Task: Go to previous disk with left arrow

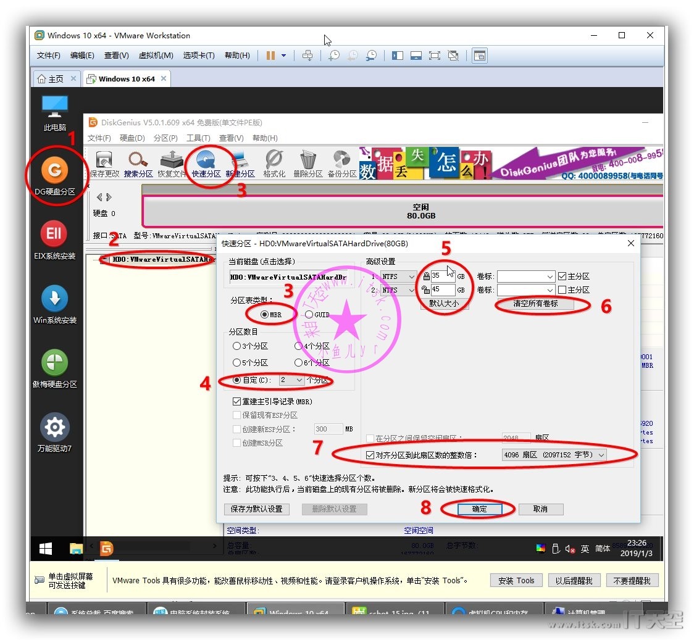Action: tap(99, 197)
